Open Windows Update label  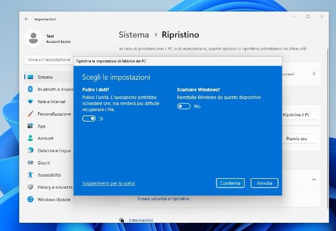click(x=54, y=200)
